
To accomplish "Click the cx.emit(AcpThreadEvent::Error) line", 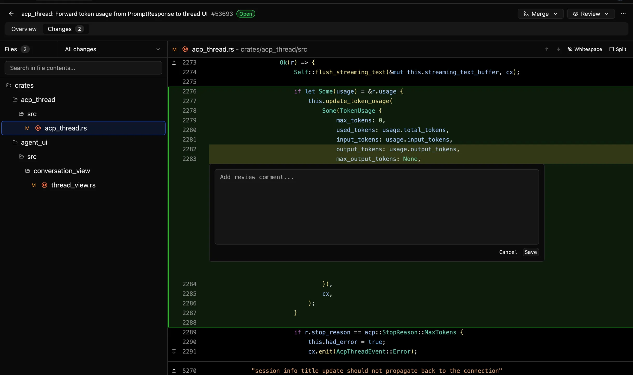I will point(363,352).
